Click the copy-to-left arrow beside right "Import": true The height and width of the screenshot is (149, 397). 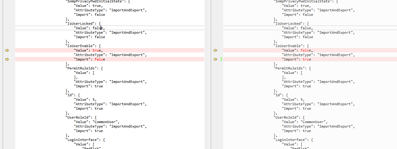(215, 59)
